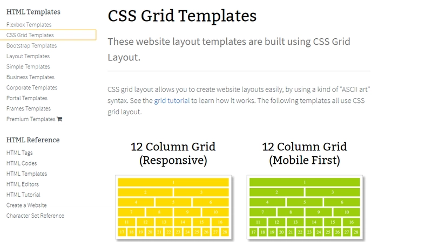Open Character Set Reference link
This screenshot has height=242, width=432.
tap(35, 216)
